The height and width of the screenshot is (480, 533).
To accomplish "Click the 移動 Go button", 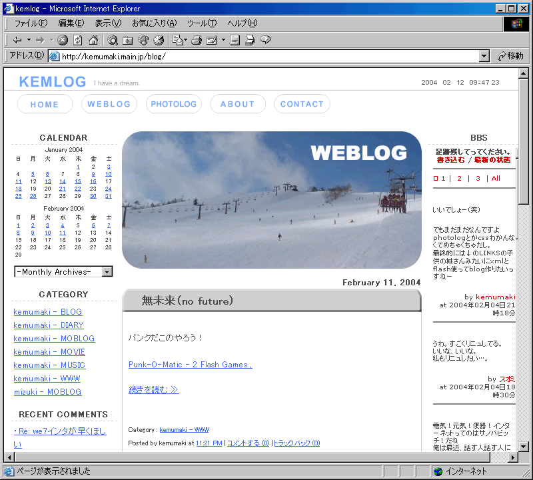I will (x=510, y=56).
